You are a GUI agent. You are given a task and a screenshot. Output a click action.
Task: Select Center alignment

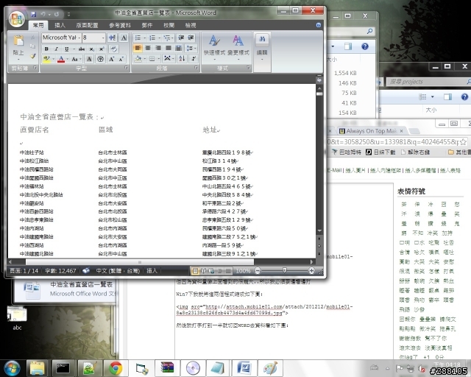pos(148,48)
